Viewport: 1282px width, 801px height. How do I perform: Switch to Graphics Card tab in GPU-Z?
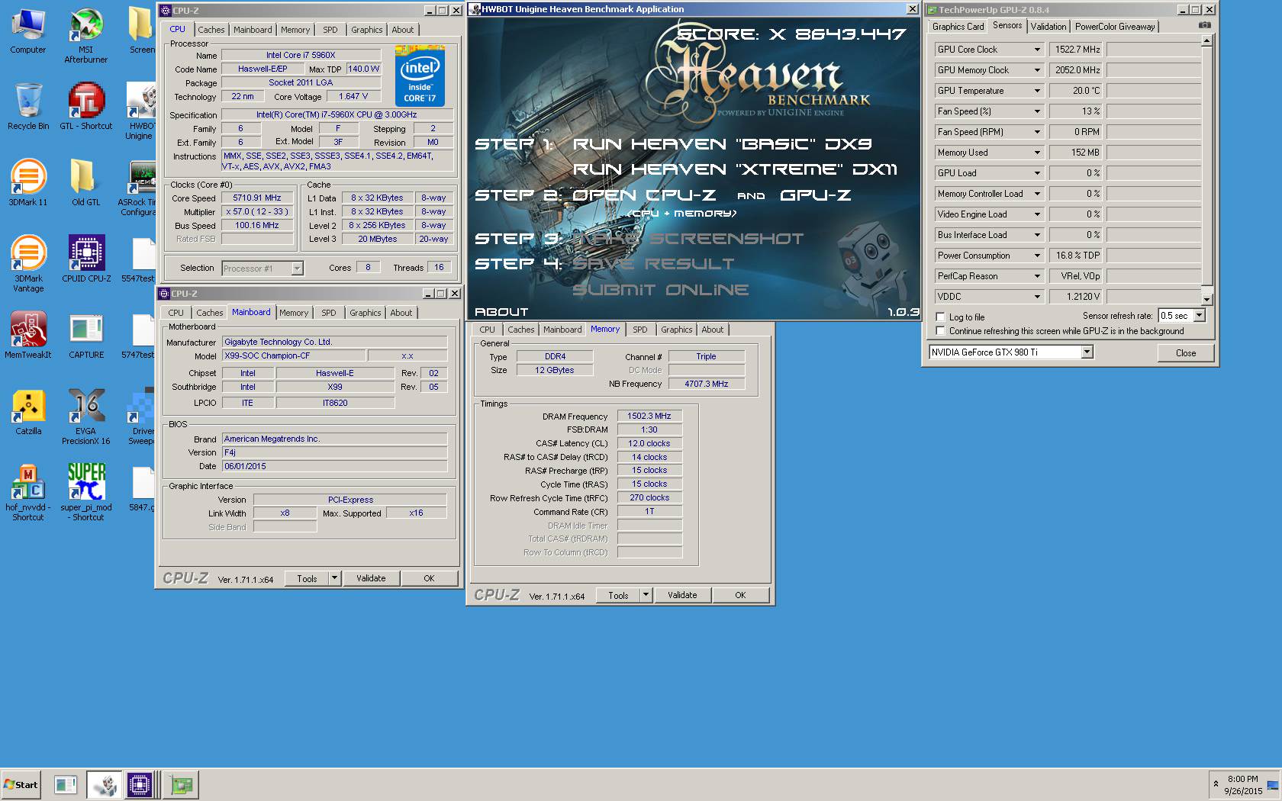[x=958, y=27]
